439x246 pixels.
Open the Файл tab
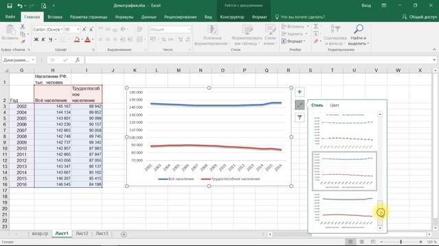click(10, 16)
